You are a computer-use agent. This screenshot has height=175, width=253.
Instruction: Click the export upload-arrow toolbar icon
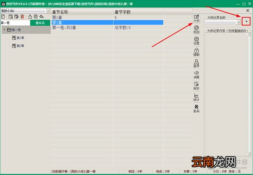coord(30,17)
